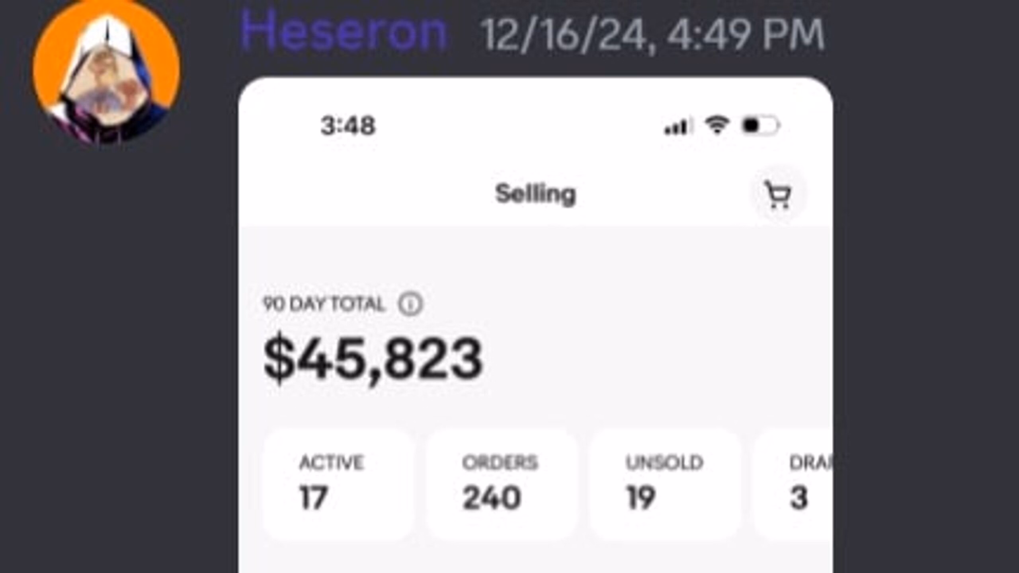The height and width of the screenshot is (573, 1019).
Task: Open the shopping cart icon
Action: 778,195
